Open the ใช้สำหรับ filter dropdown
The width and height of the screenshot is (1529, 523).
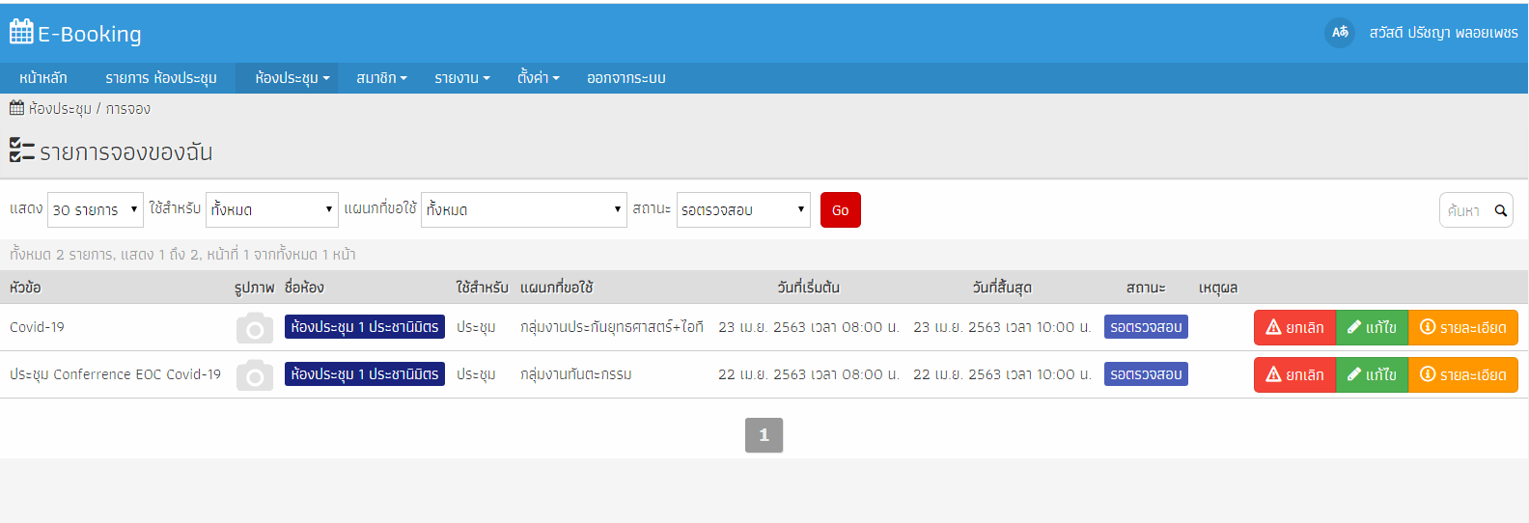tap(271, 210)
